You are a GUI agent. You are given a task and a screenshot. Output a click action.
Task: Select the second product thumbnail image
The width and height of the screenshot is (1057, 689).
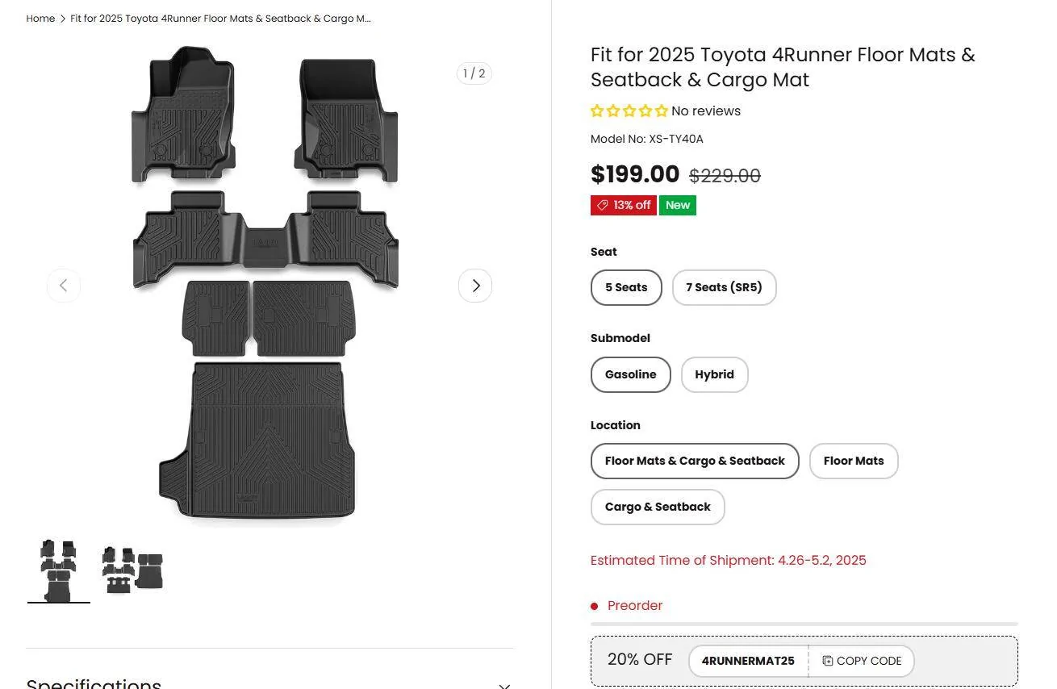point(132,569)
